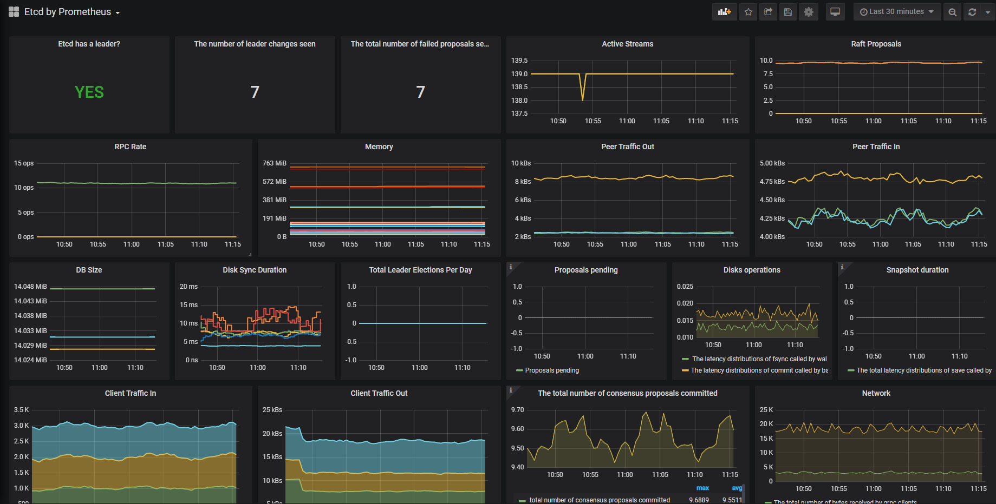Viewport: 996px width, 504px height.
Task: Toggle the Proposals pending legend series label
Action: point(552,370)
